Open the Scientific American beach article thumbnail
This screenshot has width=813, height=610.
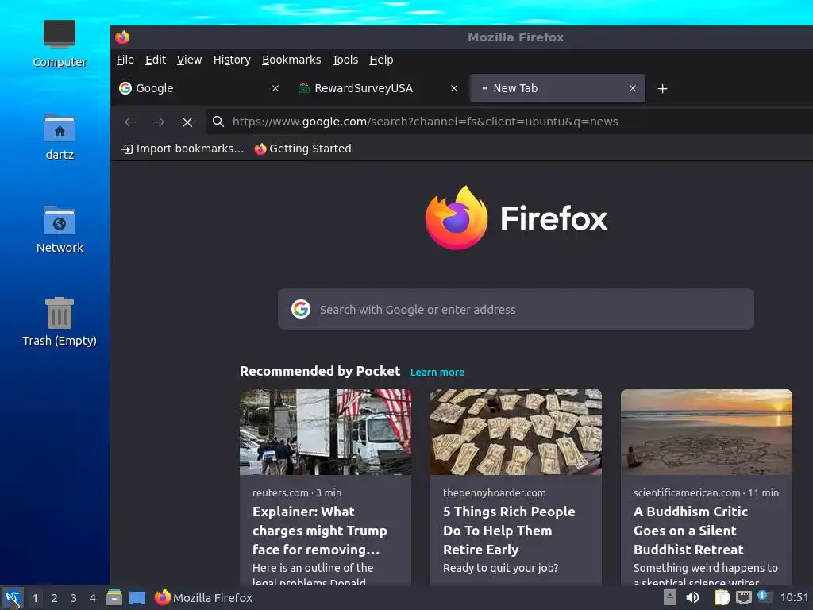click(x=707, y=432)
